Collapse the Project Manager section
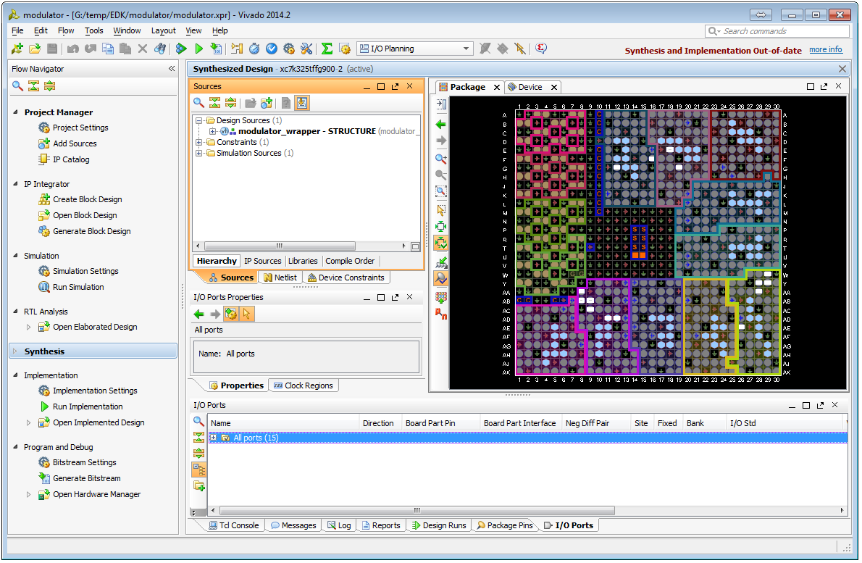862x563 pixels. [15, 112]
